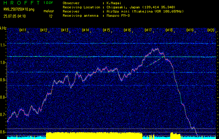Click the kHz axis unit label
Image resolution: width=219 pixels, height=139 pixels.
3,28
